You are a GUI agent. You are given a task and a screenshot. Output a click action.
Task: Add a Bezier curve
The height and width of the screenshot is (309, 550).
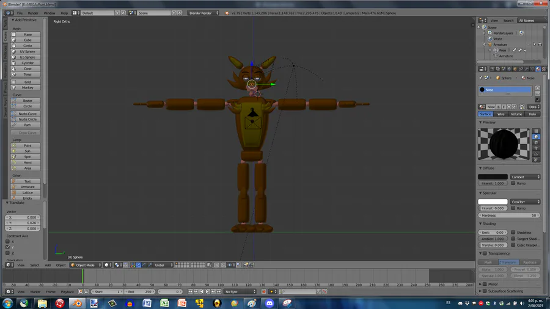26,101
